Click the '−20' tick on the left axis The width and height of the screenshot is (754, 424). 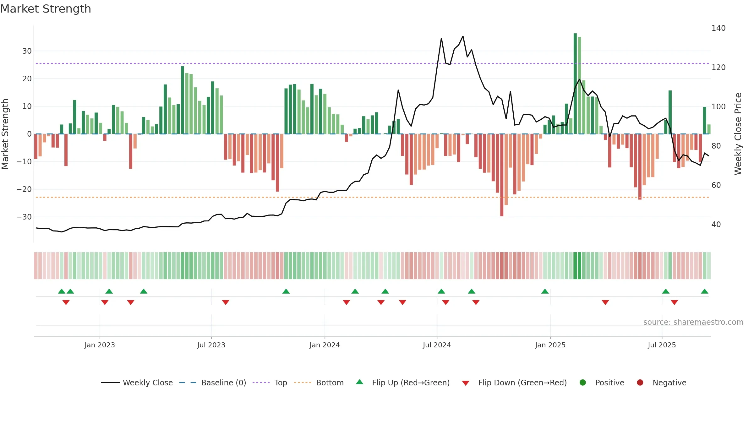point(24,189)
